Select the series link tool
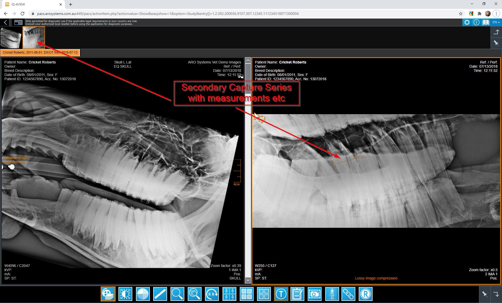This screenshot has width=502, height=303. click(x=349, y=294)
